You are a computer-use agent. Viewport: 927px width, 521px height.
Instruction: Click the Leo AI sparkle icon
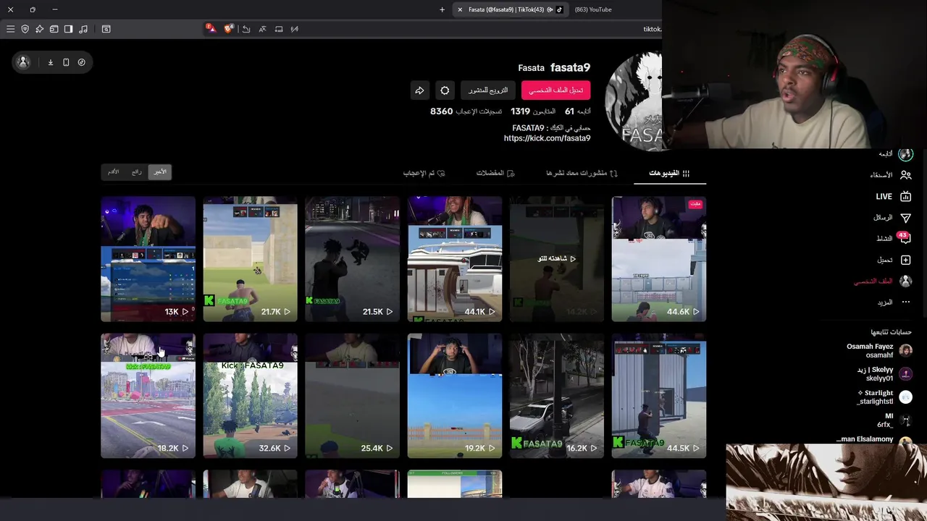pyautogui.click(x=39, y=29)
